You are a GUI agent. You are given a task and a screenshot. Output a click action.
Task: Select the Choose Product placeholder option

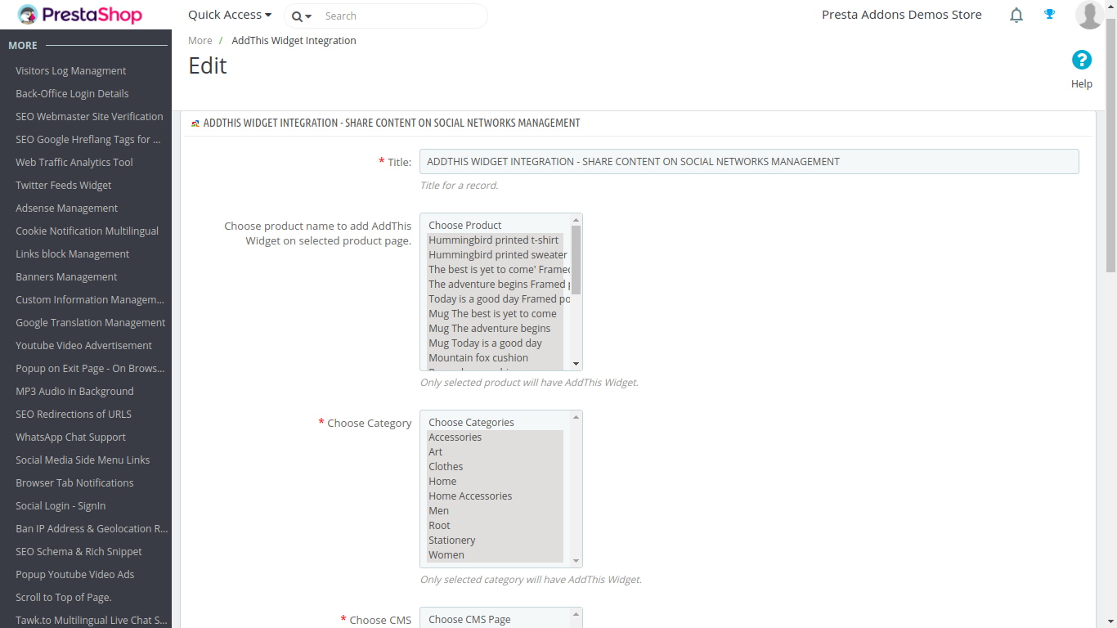(495, 225)
